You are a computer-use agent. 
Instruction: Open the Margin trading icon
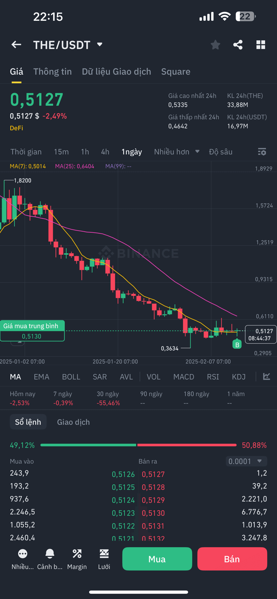(77, 554)
